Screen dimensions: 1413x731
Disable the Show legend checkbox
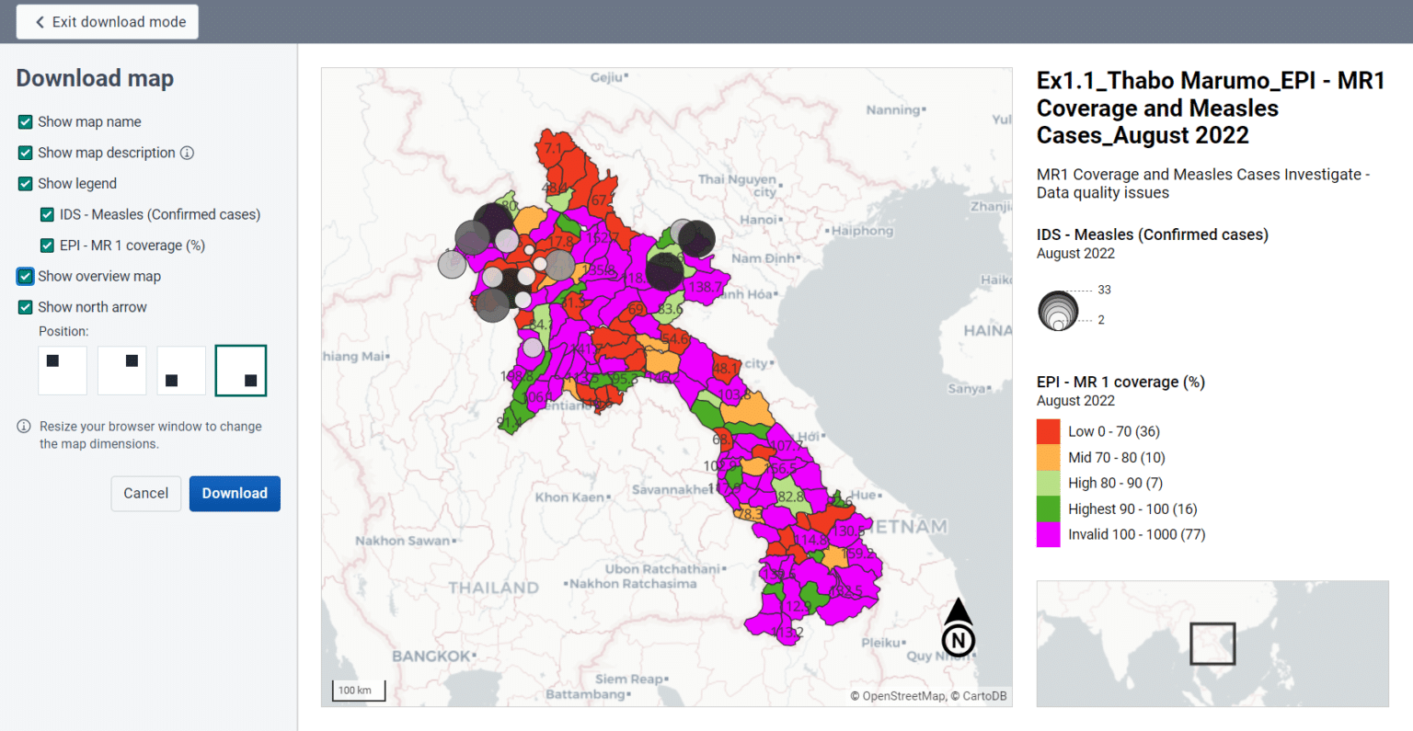pos(26,184)
